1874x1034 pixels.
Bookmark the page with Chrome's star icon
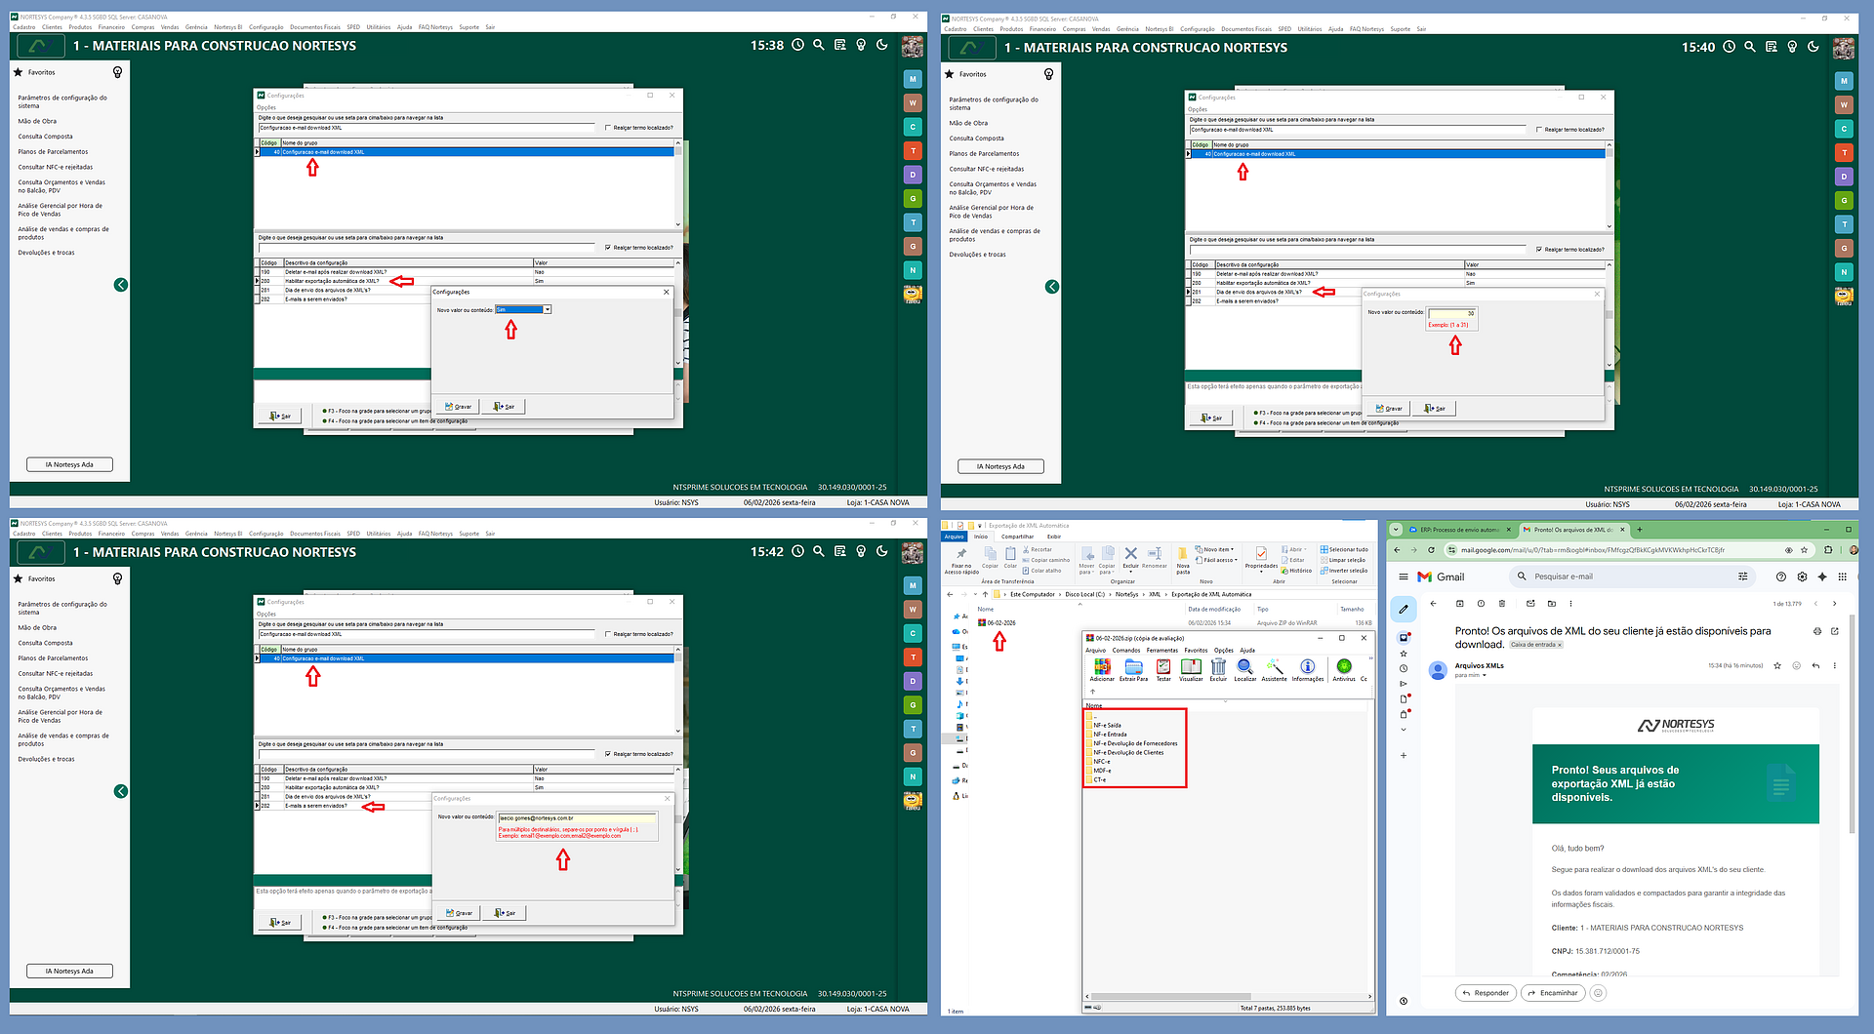coord(1804,550)
